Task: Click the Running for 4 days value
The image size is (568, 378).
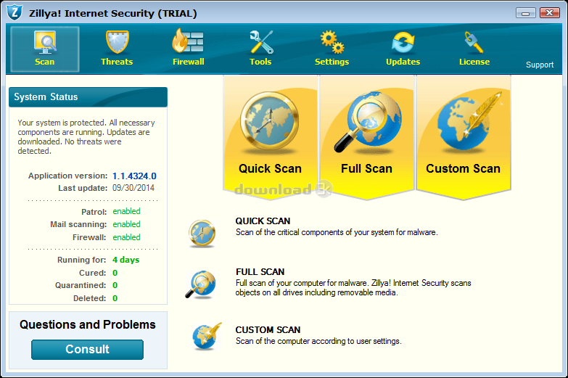Action: pos(125,260)
